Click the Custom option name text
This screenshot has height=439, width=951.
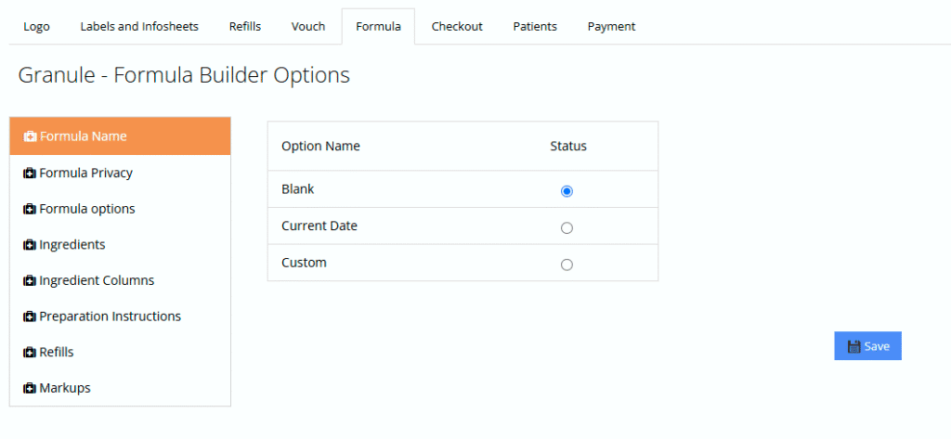304,263
